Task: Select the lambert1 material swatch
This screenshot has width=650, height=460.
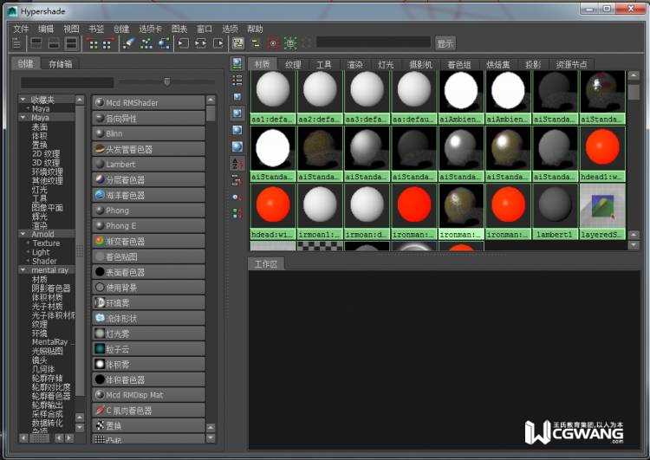Action: pyautogui.click(x=555, y=211)
